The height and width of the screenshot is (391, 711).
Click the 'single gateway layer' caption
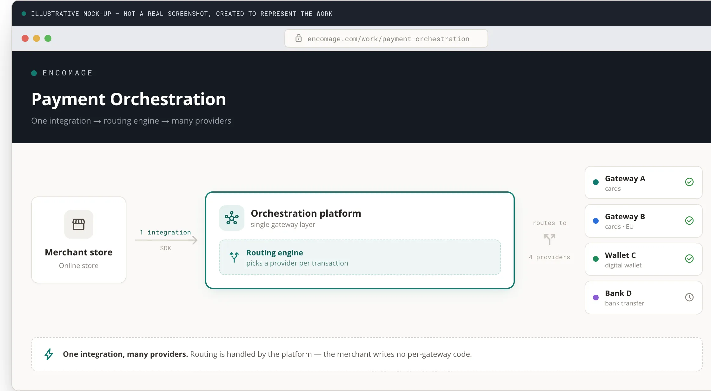click(x=283, y=224)
